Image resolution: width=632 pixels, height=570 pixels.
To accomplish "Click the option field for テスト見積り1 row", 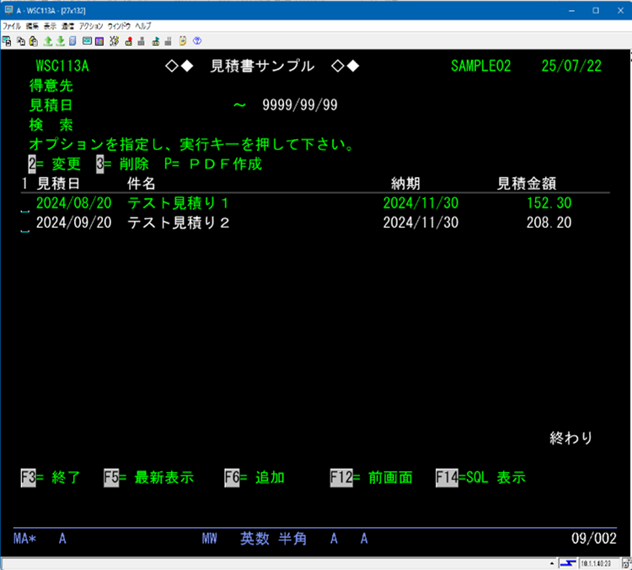I will 24,204.
